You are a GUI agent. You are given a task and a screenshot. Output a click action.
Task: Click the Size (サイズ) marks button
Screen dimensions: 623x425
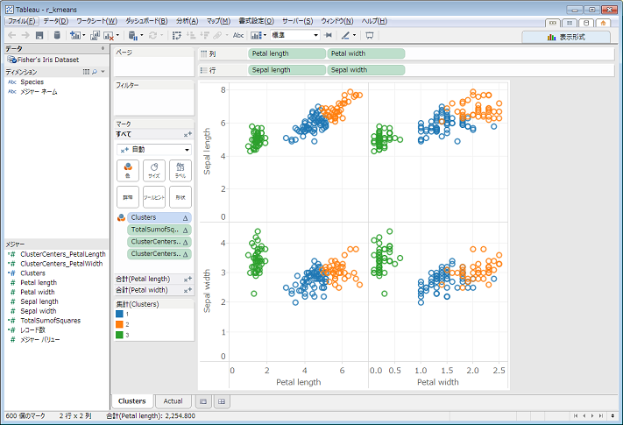153,170
